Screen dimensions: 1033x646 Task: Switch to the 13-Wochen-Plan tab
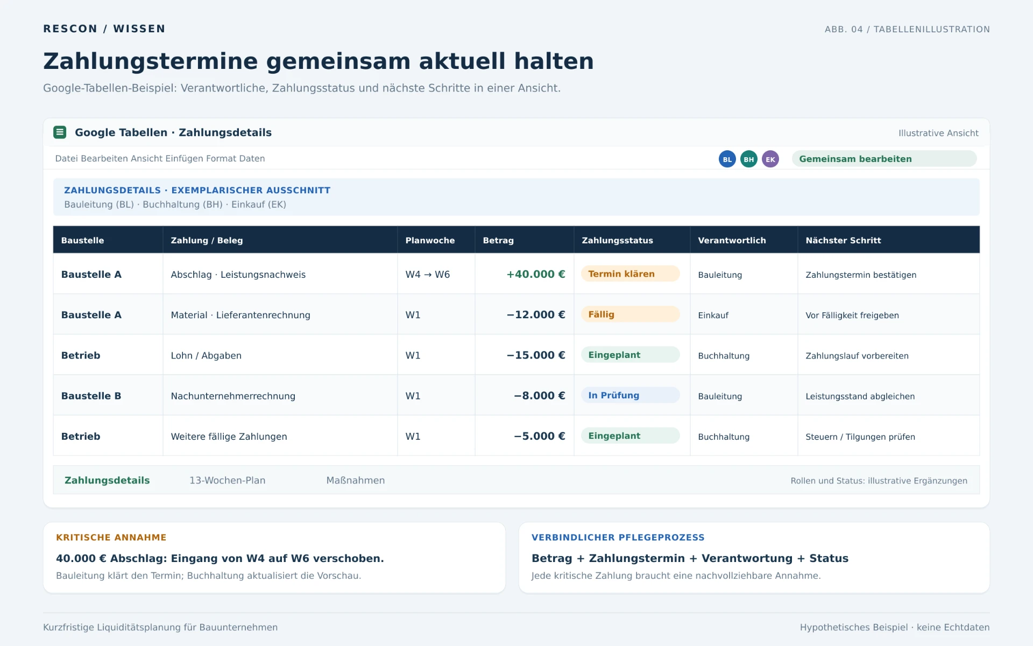tap(227, 480)
